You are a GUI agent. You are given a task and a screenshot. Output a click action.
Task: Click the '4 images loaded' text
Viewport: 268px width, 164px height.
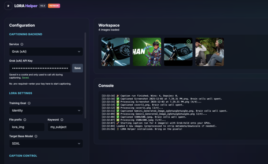click(109, 30)
